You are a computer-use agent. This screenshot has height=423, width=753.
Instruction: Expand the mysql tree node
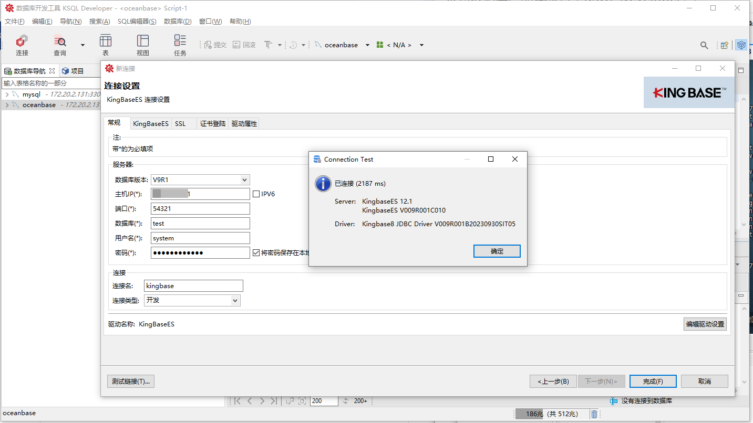click(x=7, y=94)
